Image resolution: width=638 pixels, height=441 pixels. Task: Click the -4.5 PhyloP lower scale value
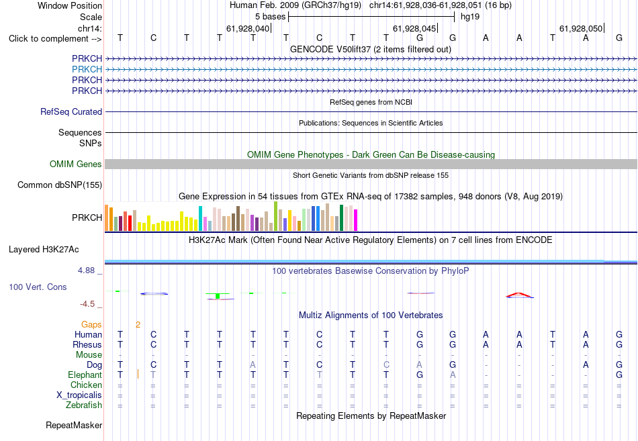[87, 304]
